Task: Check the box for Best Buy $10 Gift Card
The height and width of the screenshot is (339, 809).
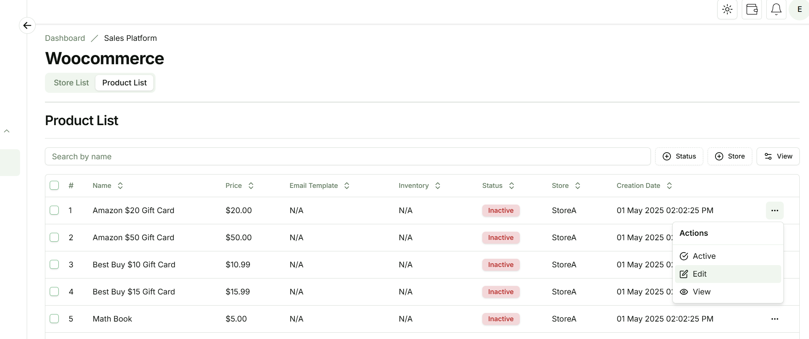Action: point(54,264)
